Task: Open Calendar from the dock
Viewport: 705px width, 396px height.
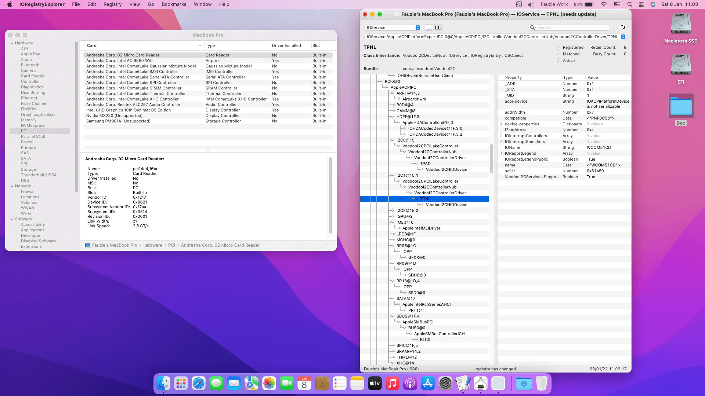Action: pyautogui.click(x=304, y=384)
